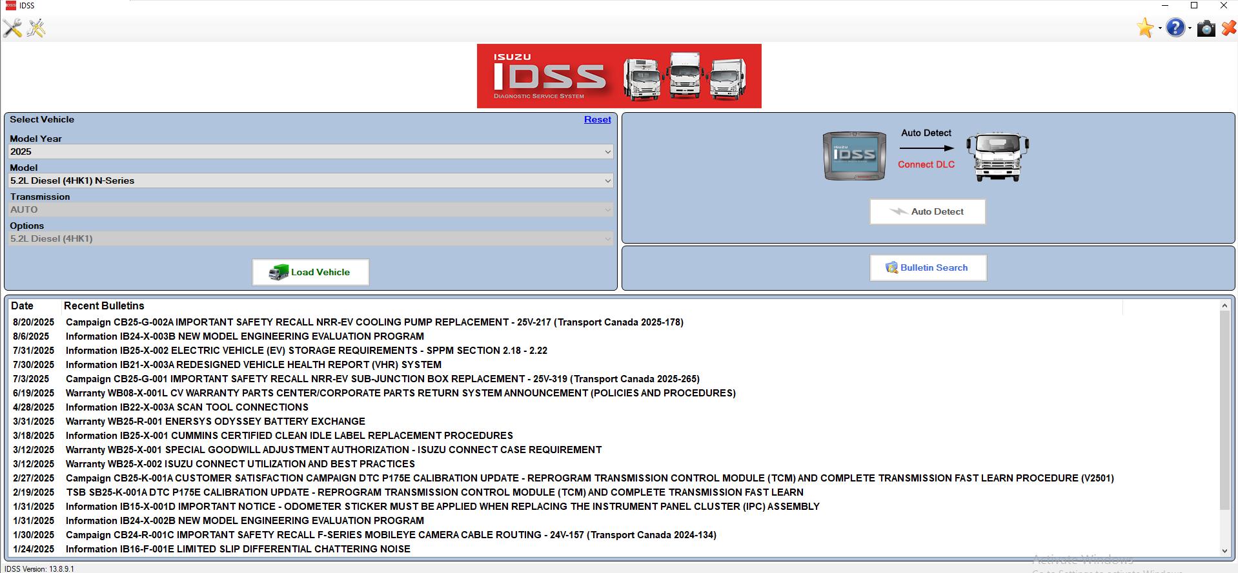This screenshot has height=573, width=1238.
Task: Open CB25-K-001A customer satisfaction campaign bulletin
Action: pyautogui.click(x=590, y=478)
